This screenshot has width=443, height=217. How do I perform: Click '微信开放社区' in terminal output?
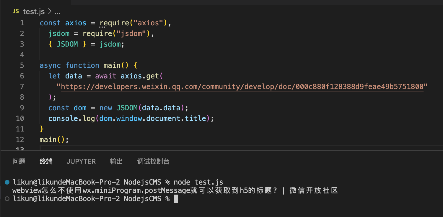click(313, 190)
